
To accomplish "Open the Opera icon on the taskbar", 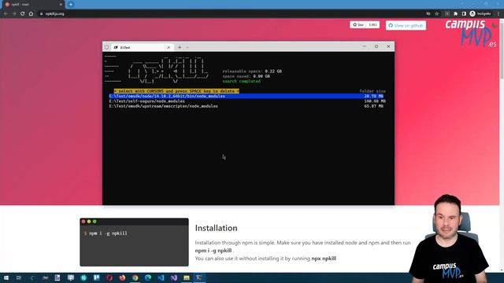I will pos(109,277).
